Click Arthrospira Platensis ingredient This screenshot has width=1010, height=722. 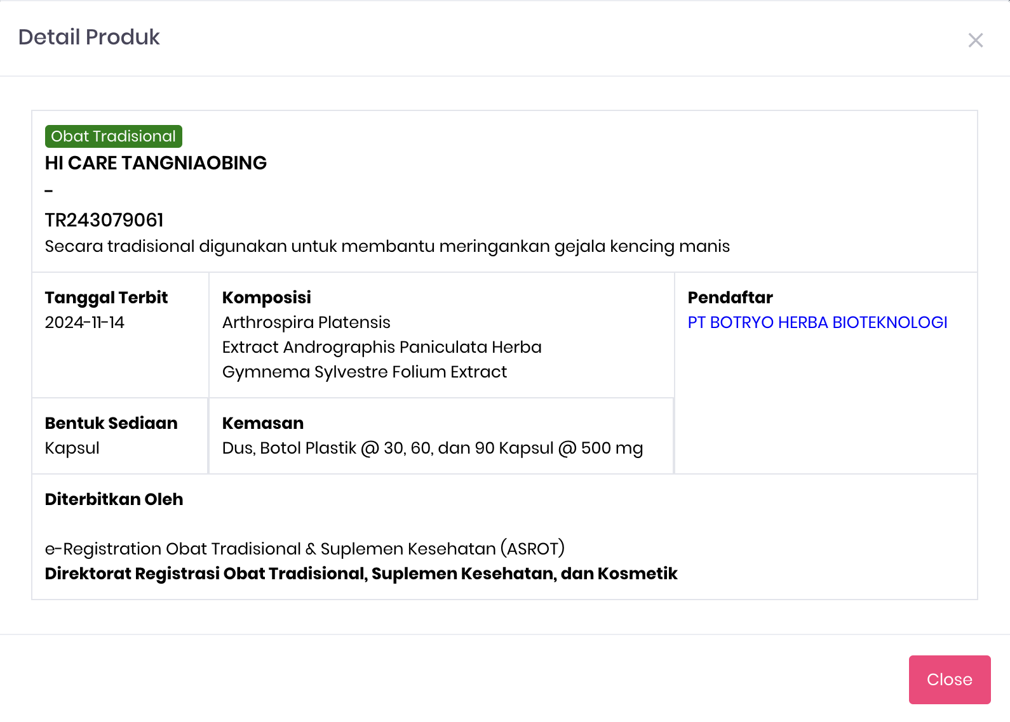(306, 322)
